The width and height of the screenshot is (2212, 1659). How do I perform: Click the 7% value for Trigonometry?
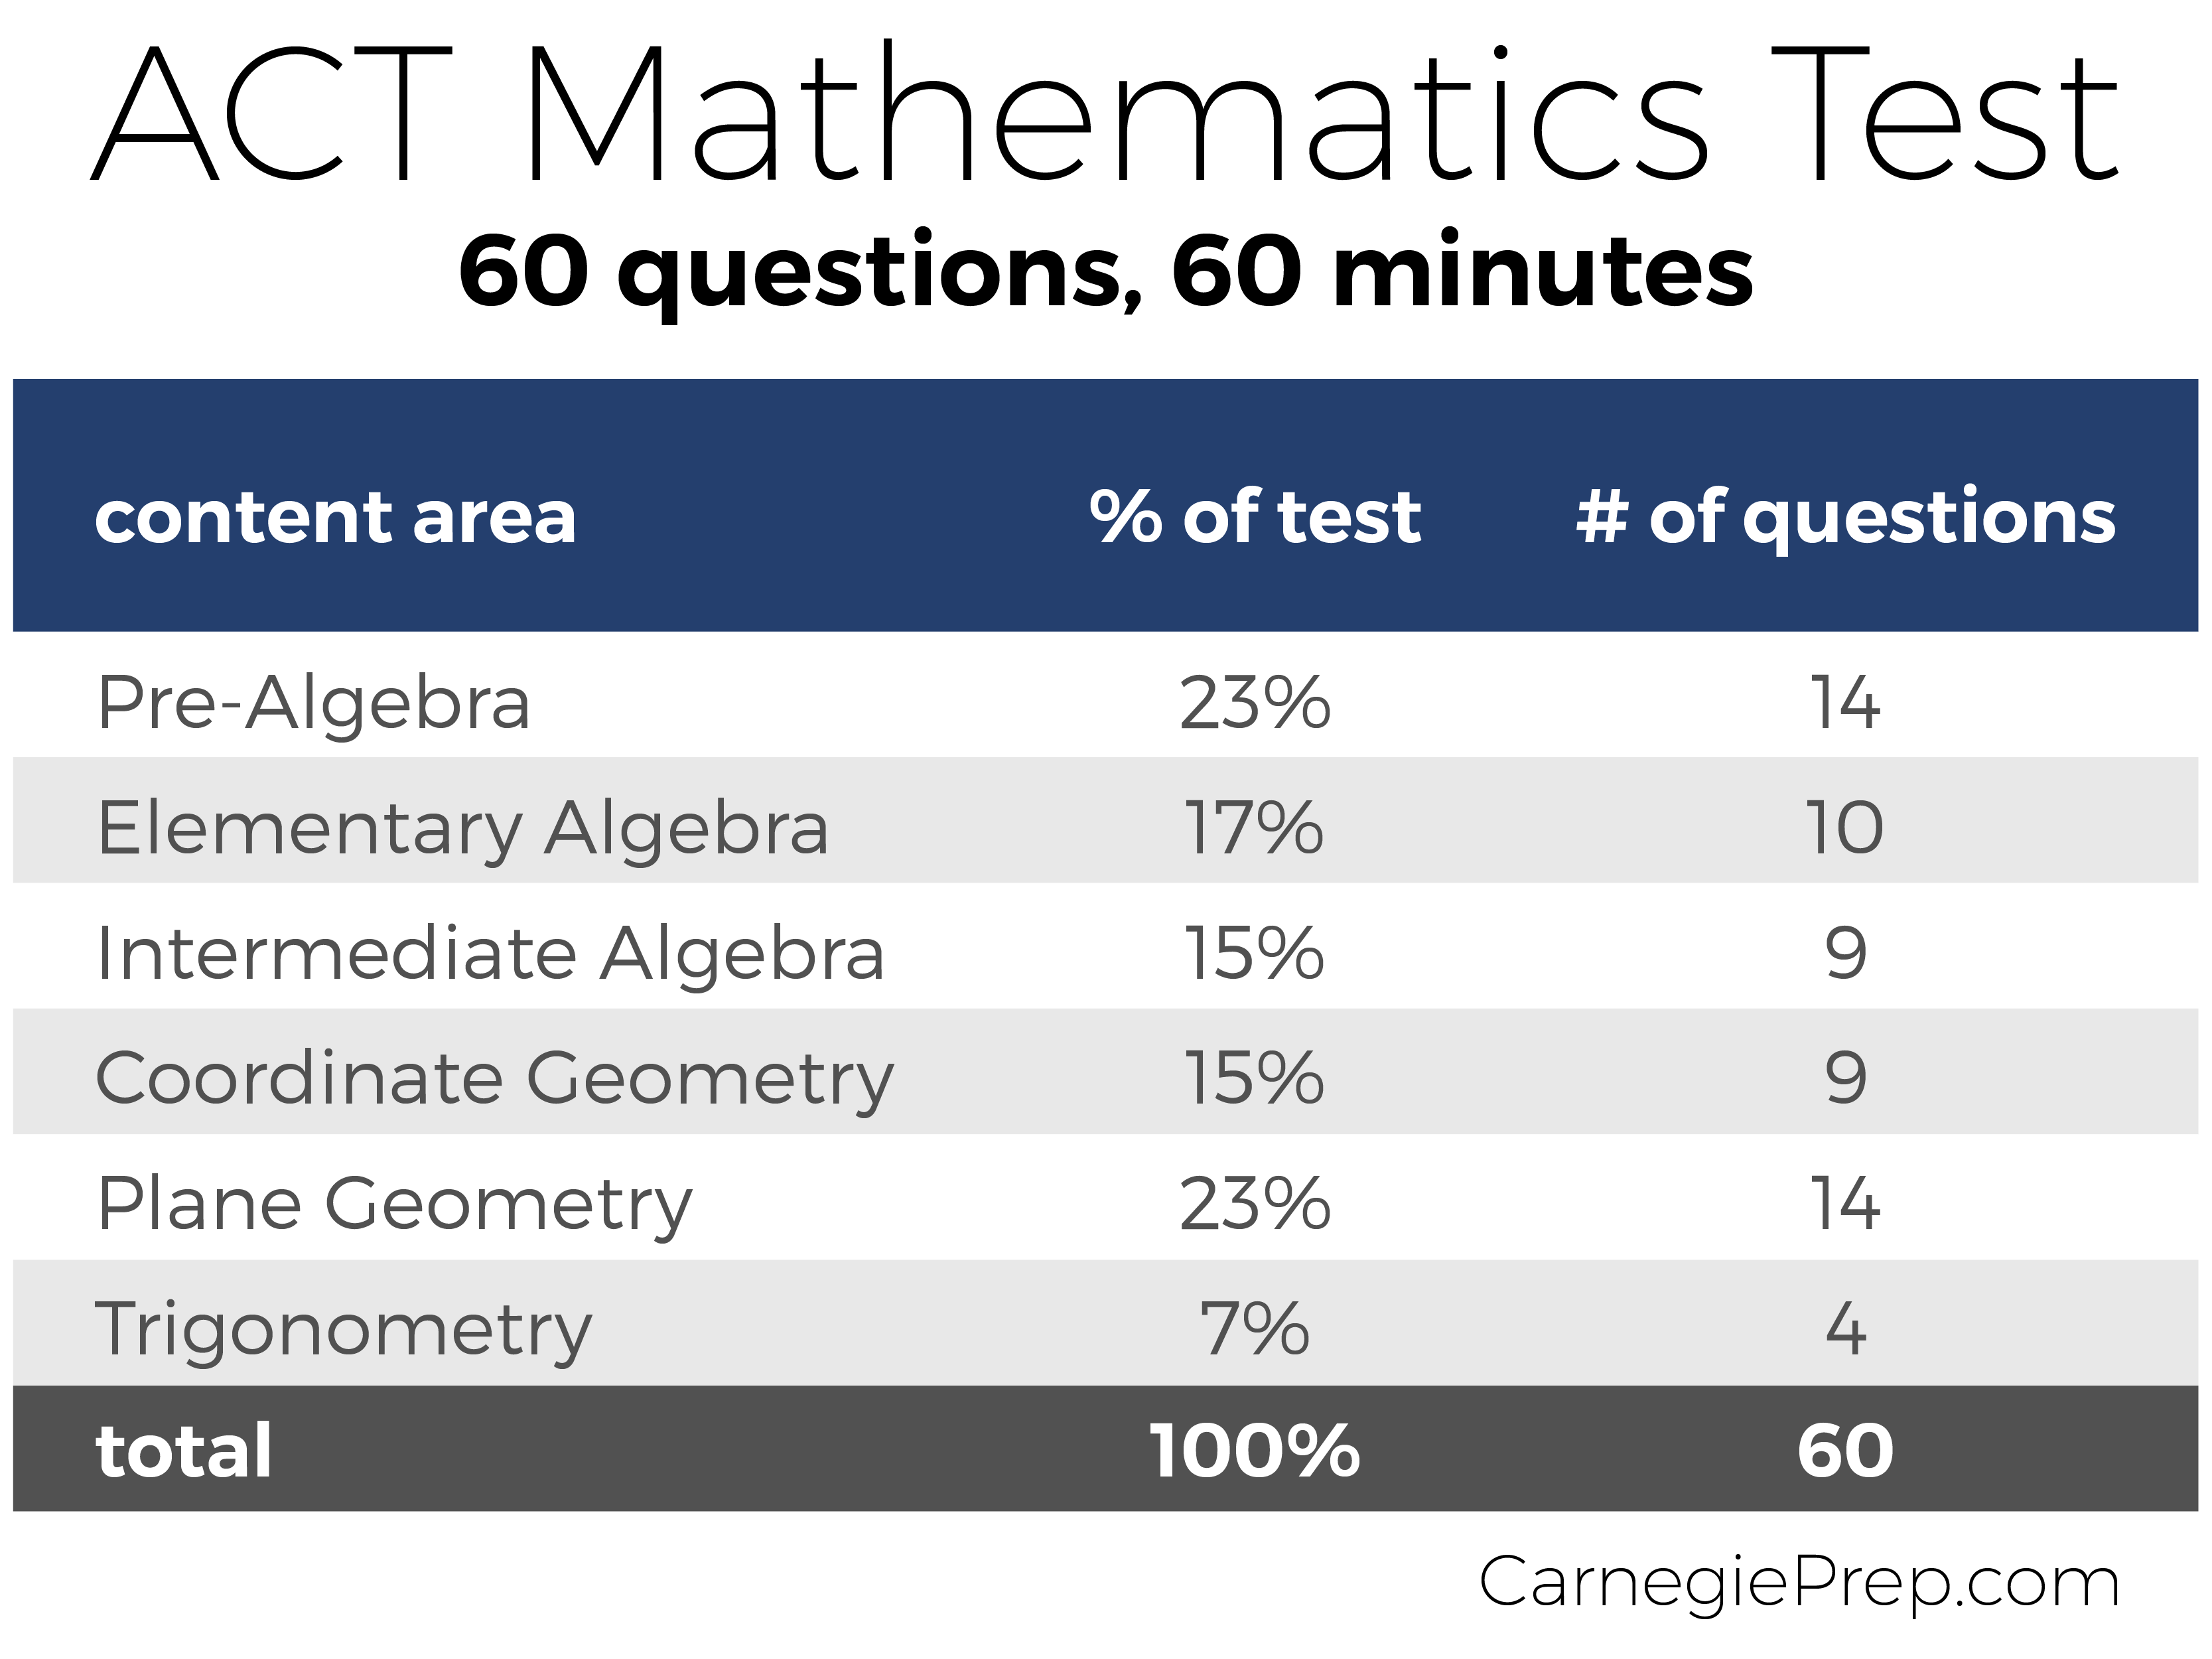coord(1255,1330)
